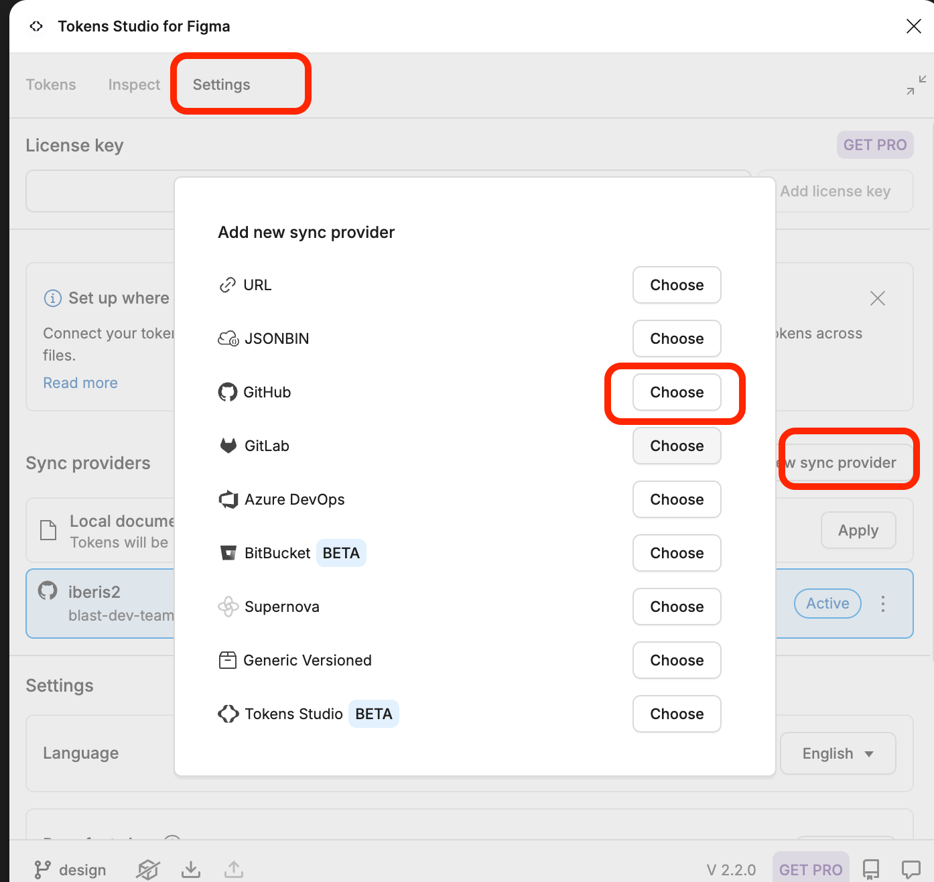Click the BETA badge next to Tokens Studio
Viewport: 934px width, 882px height.
coord(374,714)
